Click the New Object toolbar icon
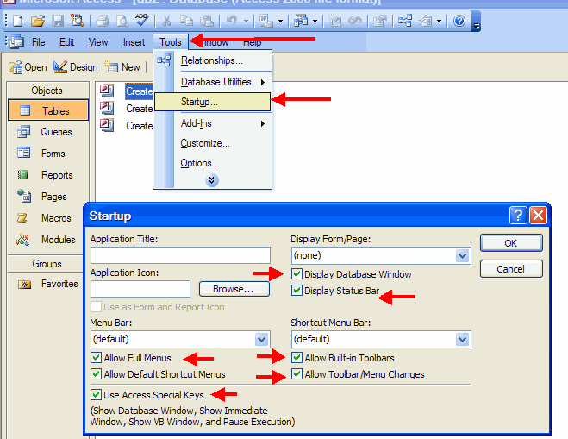Viewport: 568px width, 439px height. click(x=425, y=21)
